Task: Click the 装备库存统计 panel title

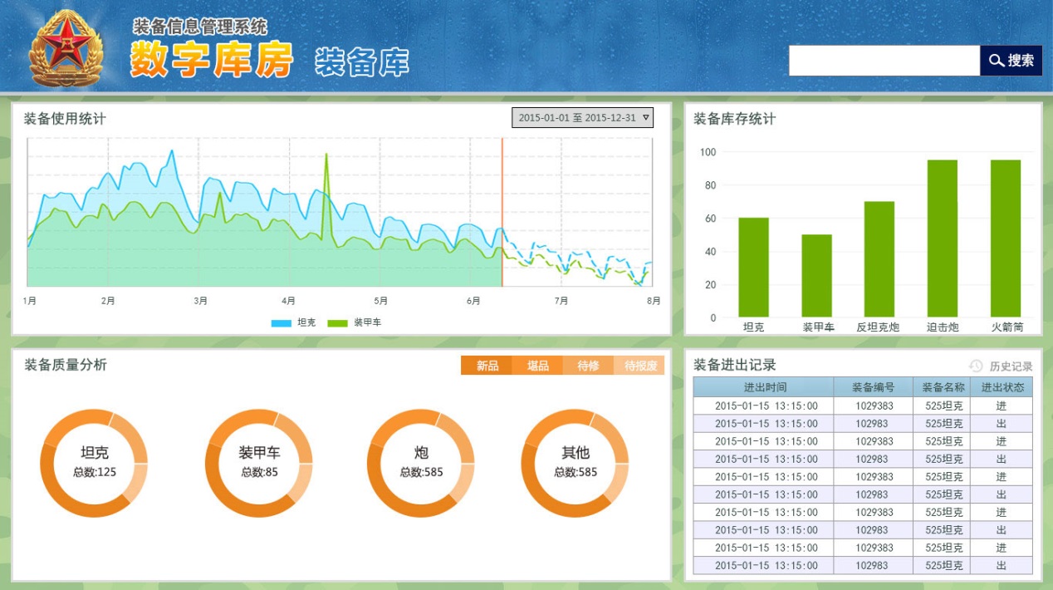Action: pos(734,119)
